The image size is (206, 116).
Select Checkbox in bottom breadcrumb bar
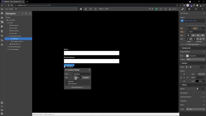pyautogui.click(x=49, y=114)
